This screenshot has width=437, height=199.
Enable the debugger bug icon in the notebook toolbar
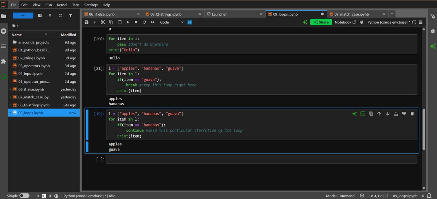pos(362,22)
